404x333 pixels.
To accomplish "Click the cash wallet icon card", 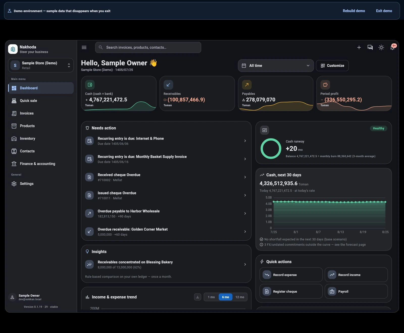I will [90, 85].
